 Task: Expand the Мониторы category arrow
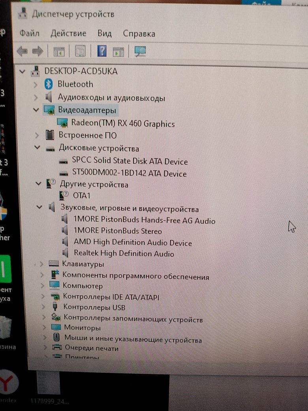pos(45,327)
